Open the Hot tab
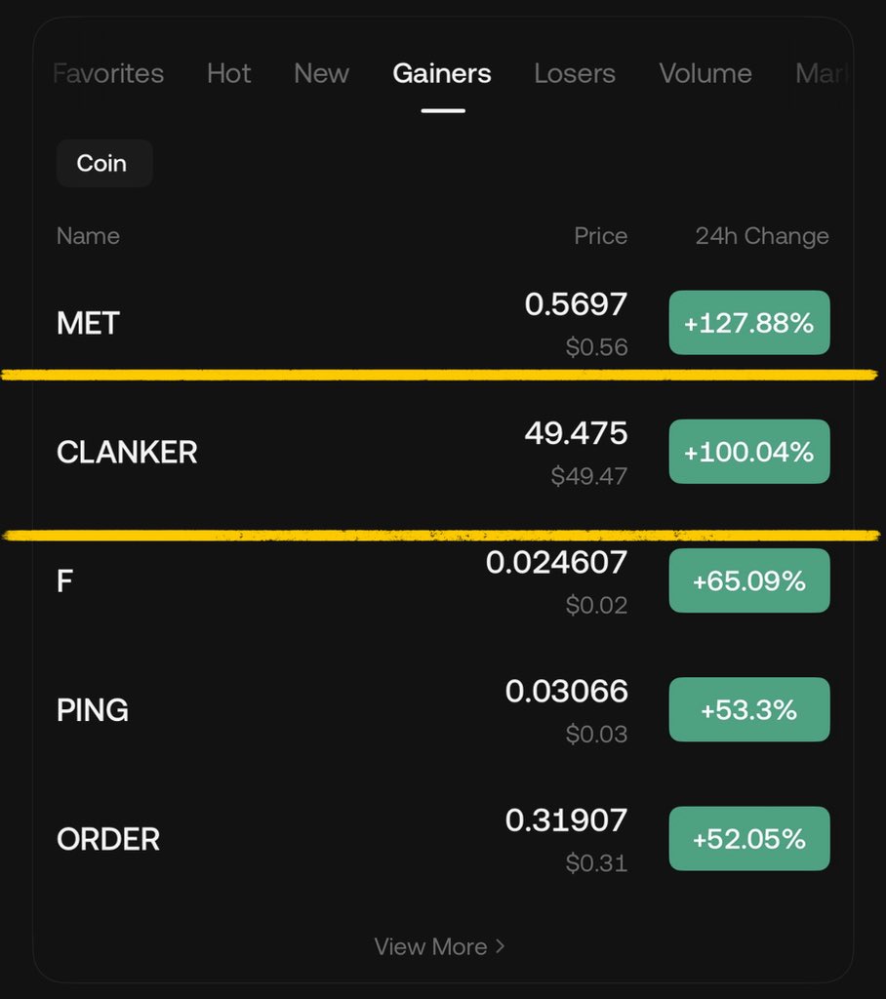The image size is (886, 999). (229, 74)
